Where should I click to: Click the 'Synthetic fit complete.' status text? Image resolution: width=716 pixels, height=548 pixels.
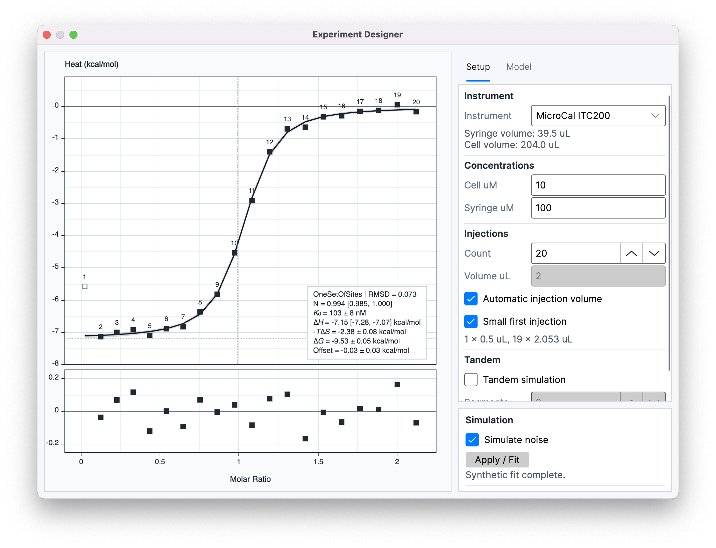coord(515,475)
